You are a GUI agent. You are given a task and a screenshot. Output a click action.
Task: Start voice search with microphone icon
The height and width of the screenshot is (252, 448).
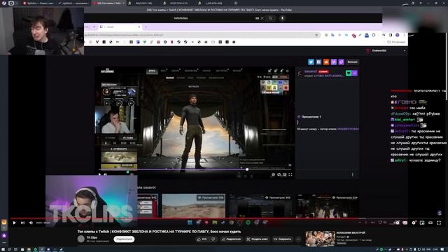[x=282, y=18]
